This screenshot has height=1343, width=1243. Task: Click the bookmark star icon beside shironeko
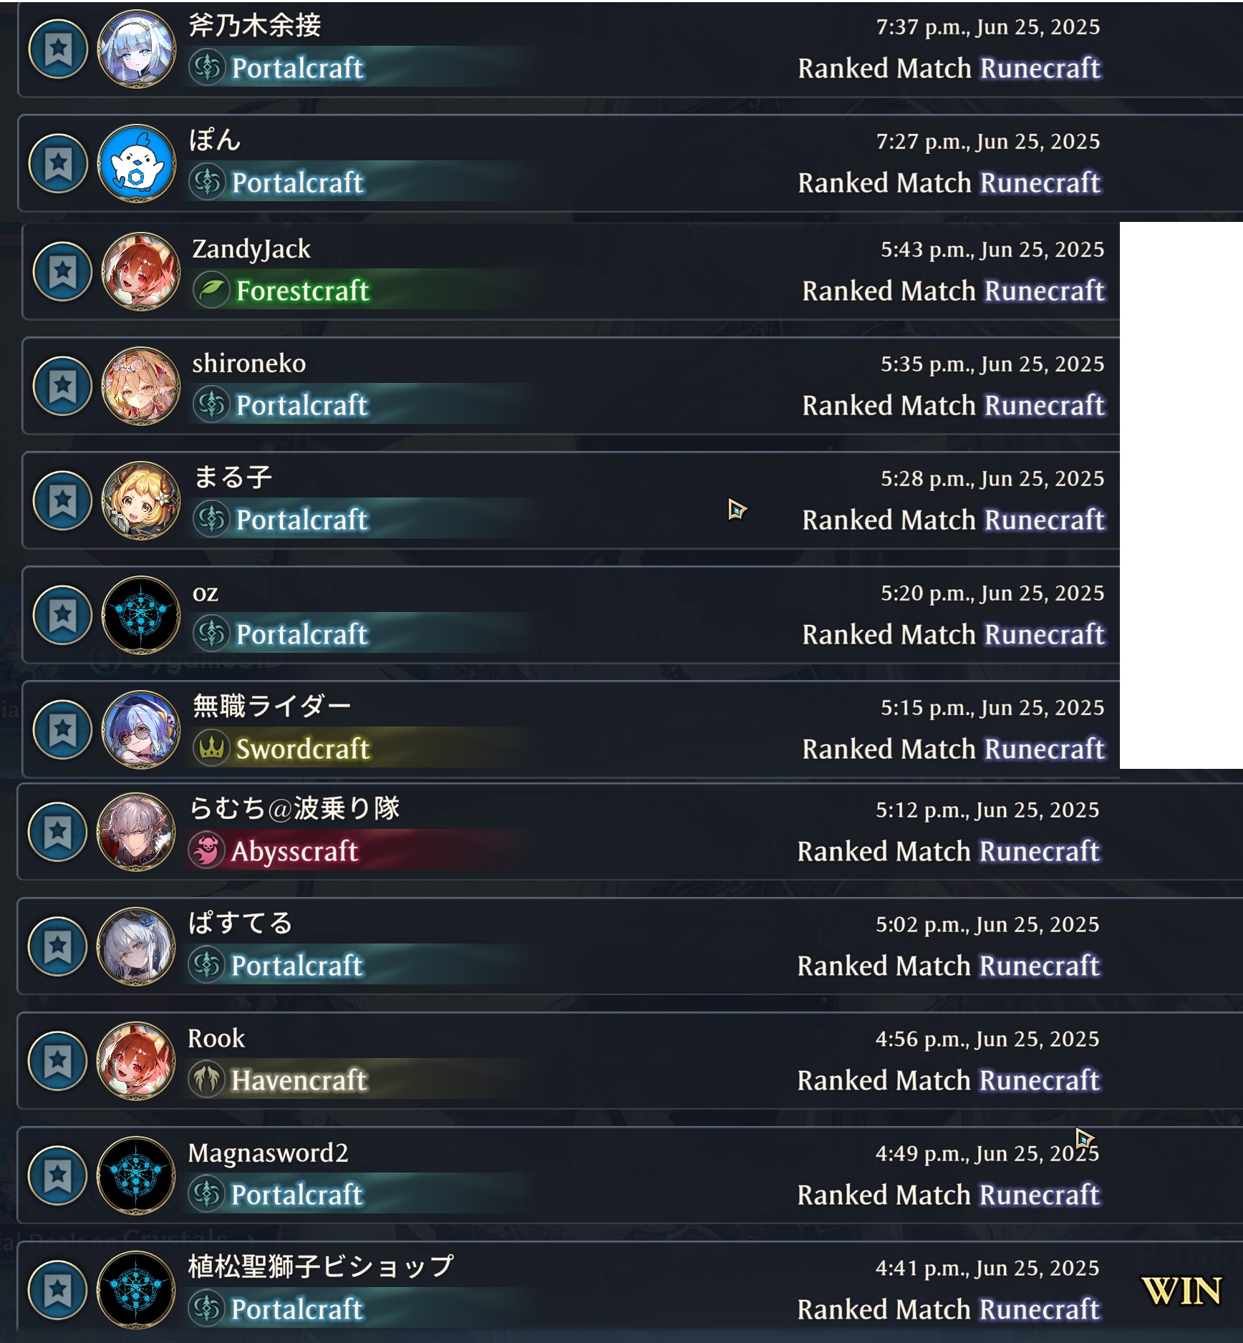[x=62, y=387]
